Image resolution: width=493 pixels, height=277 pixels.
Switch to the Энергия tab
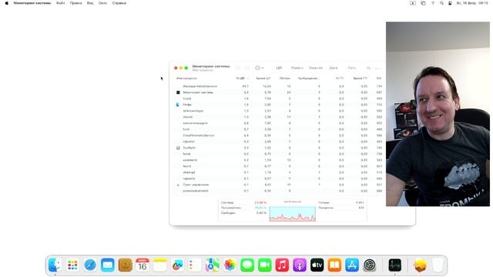tap(316, 68)
